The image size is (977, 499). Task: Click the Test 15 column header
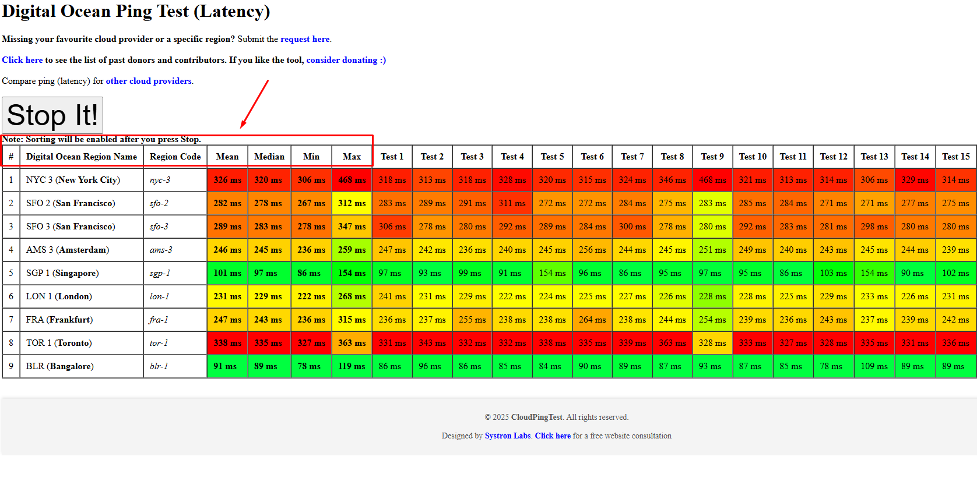point(956,157)
